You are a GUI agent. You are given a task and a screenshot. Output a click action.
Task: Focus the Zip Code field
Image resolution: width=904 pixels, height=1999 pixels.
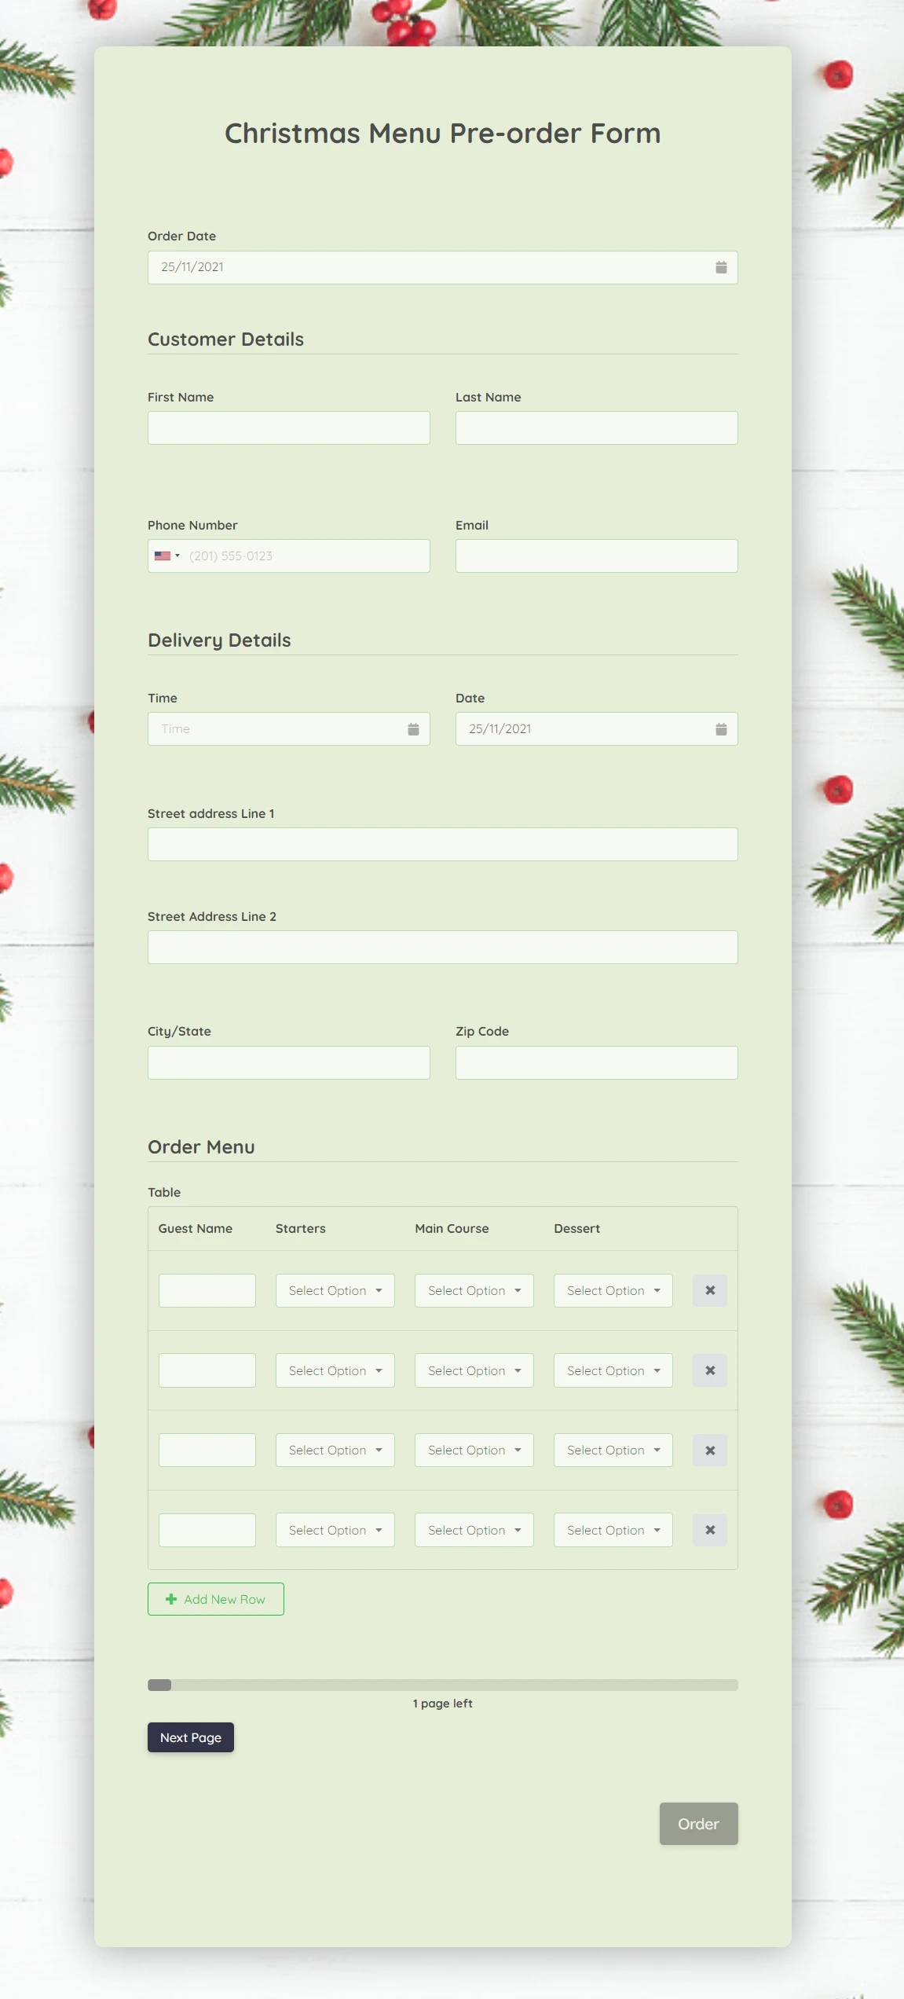point(597,1062)
